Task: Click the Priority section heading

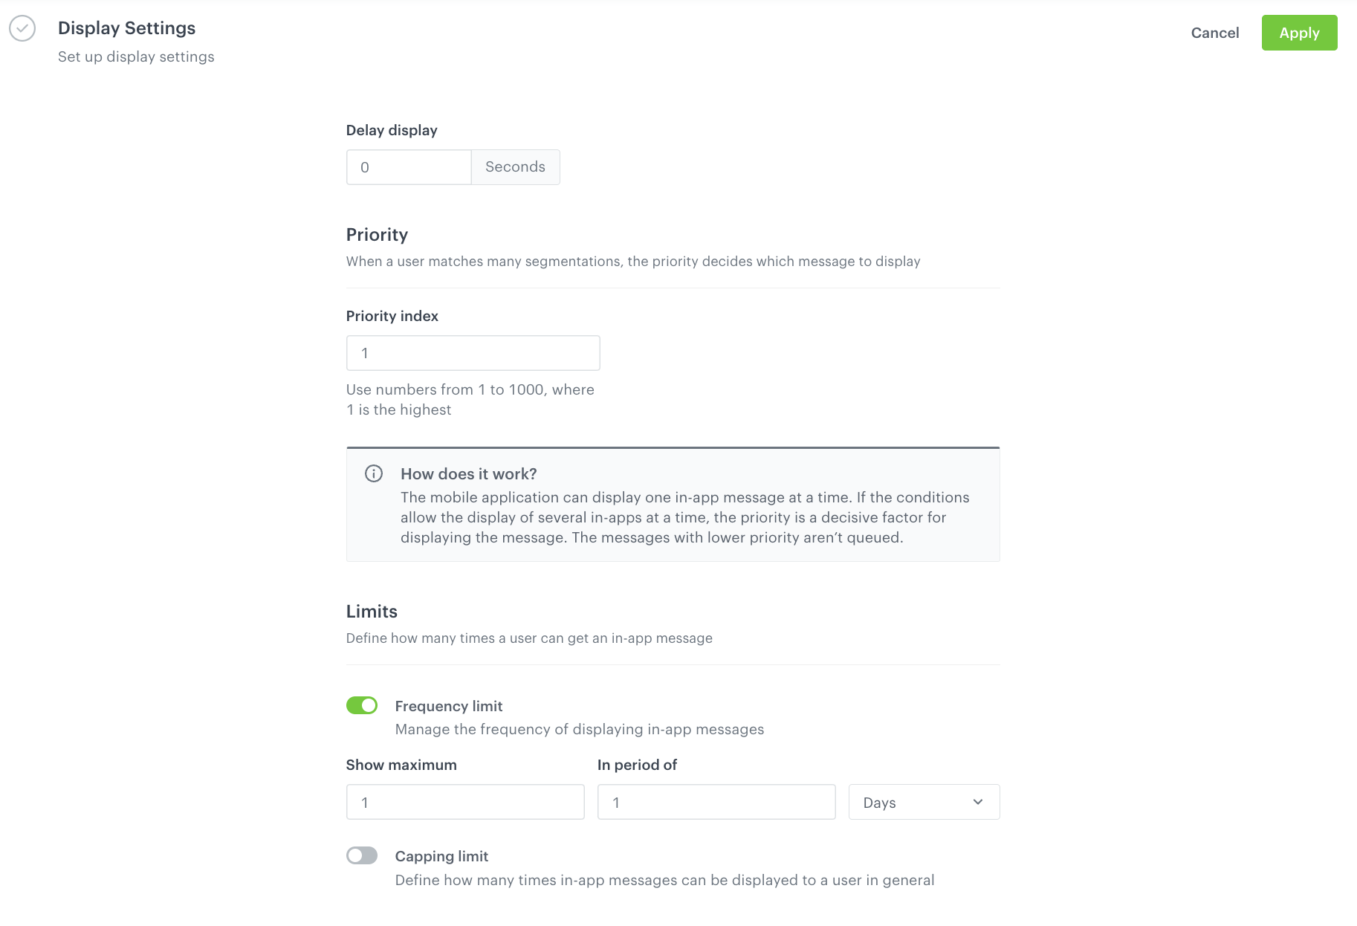Action: [x=377, y=234]
